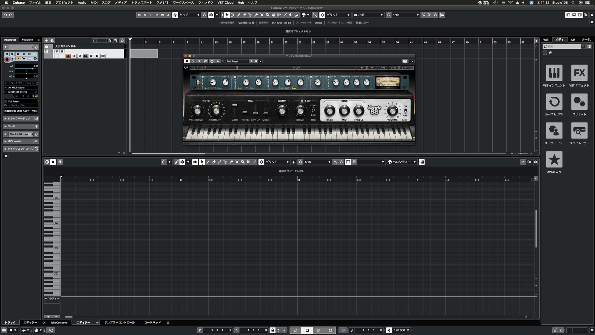595x335 pixels.
Task: Switch to the サンプラーコントロール tab
Action: 119,323
